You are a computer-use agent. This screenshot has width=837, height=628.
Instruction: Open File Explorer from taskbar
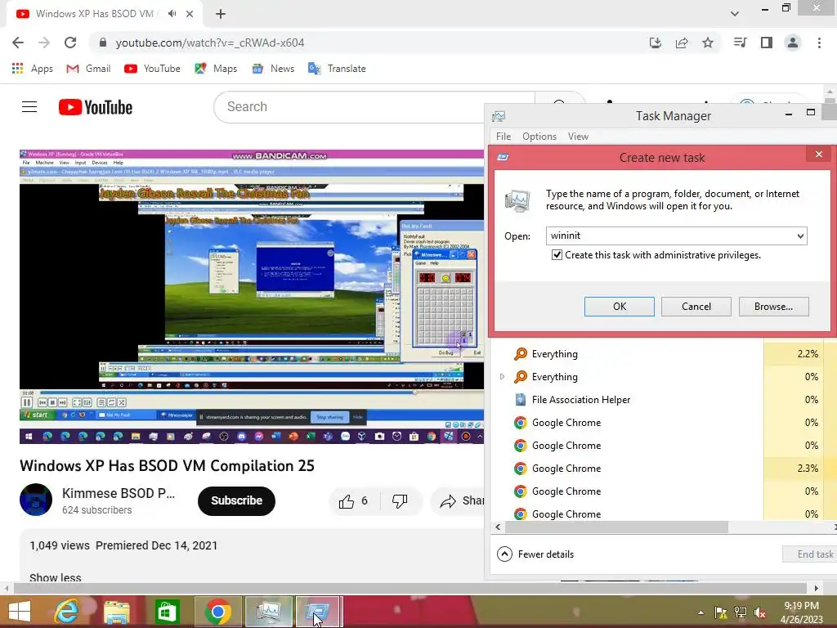(x=117, y=612)
